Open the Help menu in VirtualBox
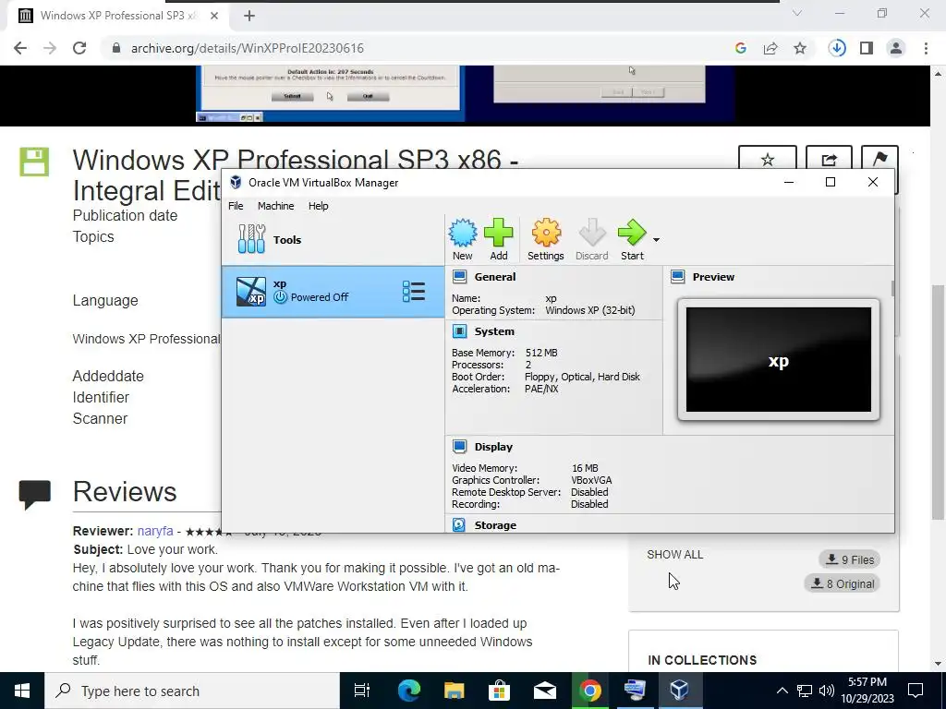 pyautogui.click(x=319, y=206)
